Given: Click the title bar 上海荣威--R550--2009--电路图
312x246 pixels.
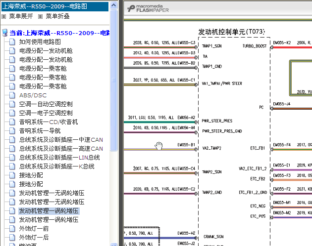Looking at the screenshot, I should pos(55,6).
